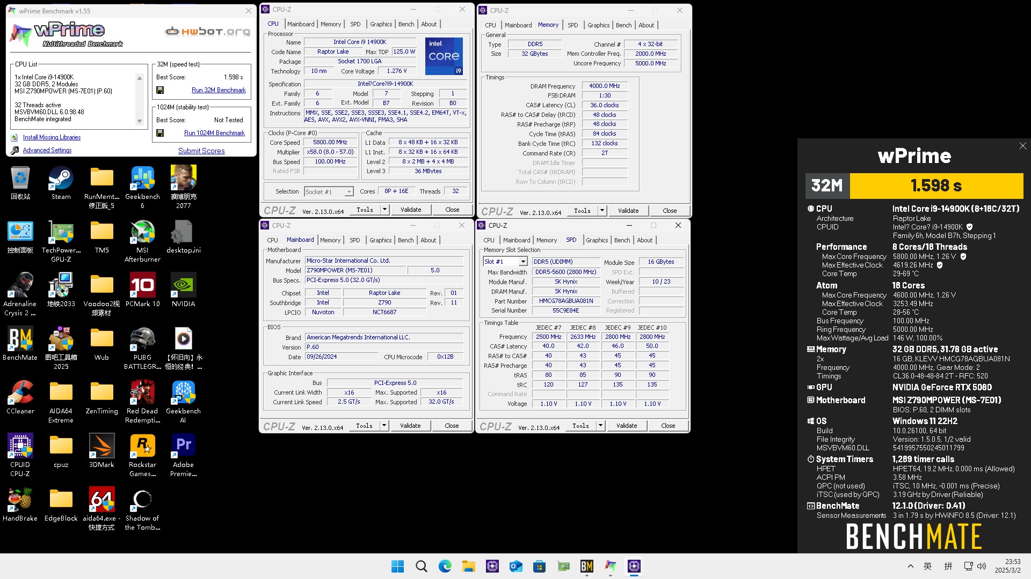This screenshot has height=579, width=1031.
Task: Click DRAM Frequency value 4000.0 MHz
Action: pos(604,86)
